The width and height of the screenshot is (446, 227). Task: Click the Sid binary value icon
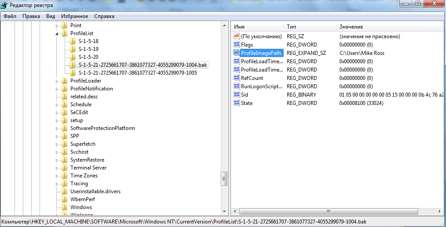[237, 95]
